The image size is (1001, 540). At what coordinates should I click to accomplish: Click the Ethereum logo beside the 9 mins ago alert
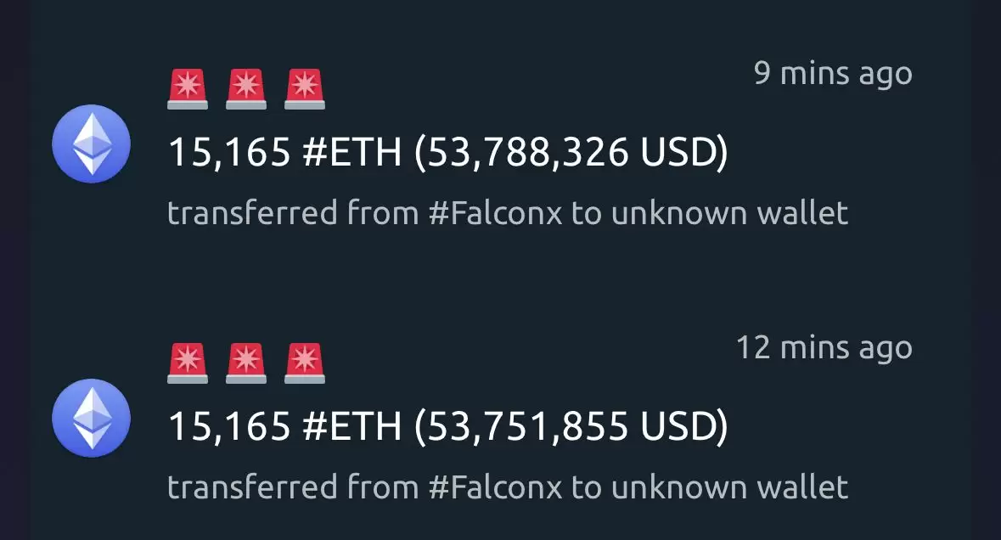click(x=92, y=143)
